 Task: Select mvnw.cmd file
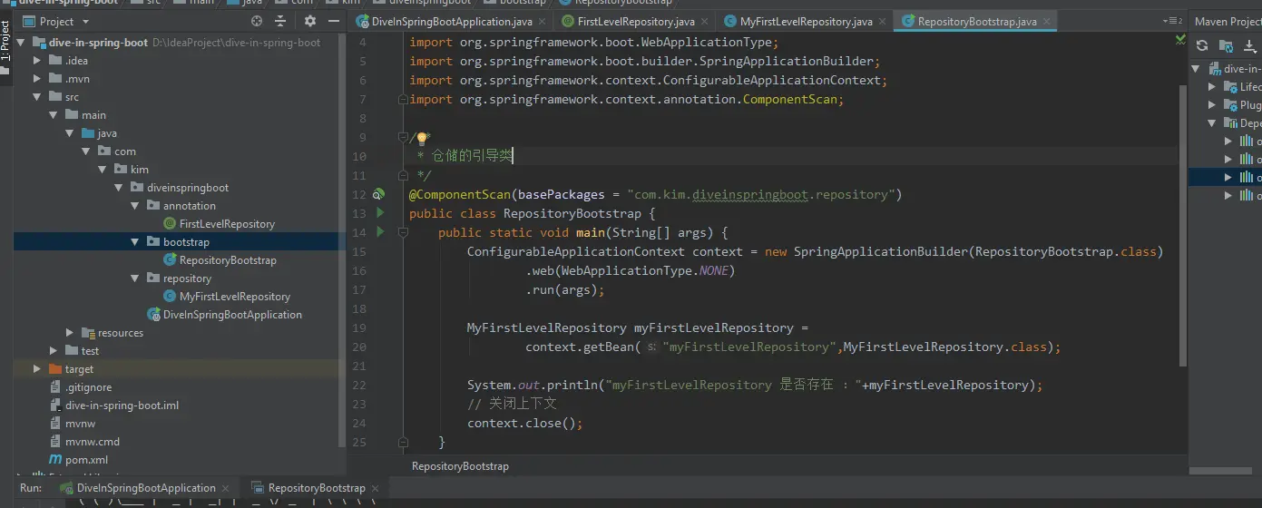pyautogui.click(x=84, y=442)
